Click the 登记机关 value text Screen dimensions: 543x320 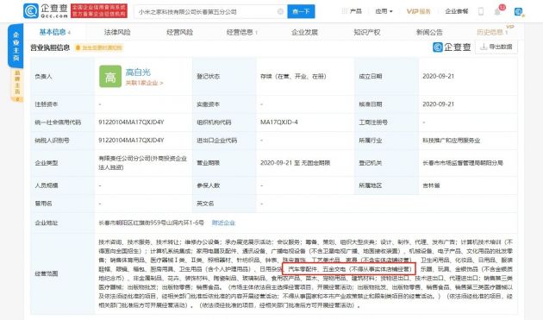coord(463,163)
